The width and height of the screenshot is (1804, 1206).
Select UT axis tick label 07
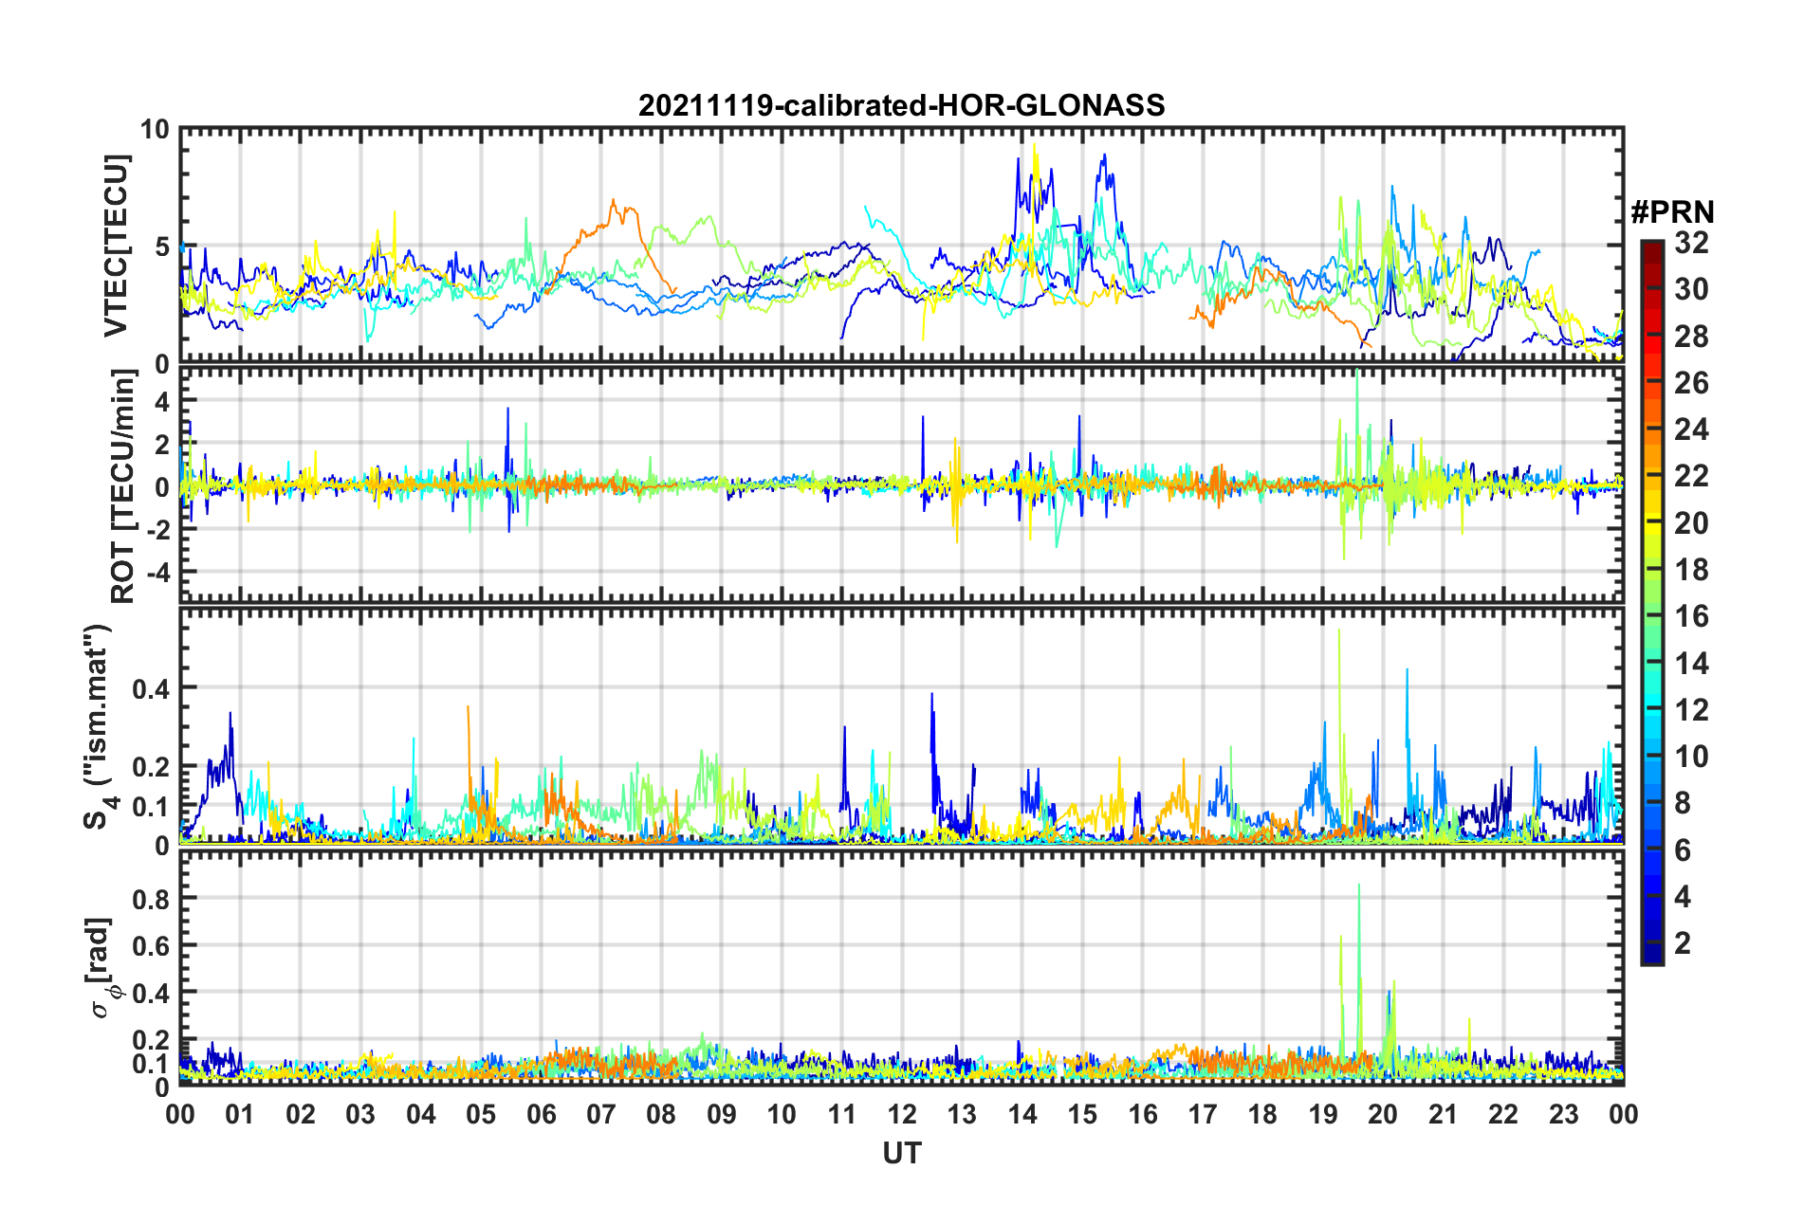coord(601,1114)
